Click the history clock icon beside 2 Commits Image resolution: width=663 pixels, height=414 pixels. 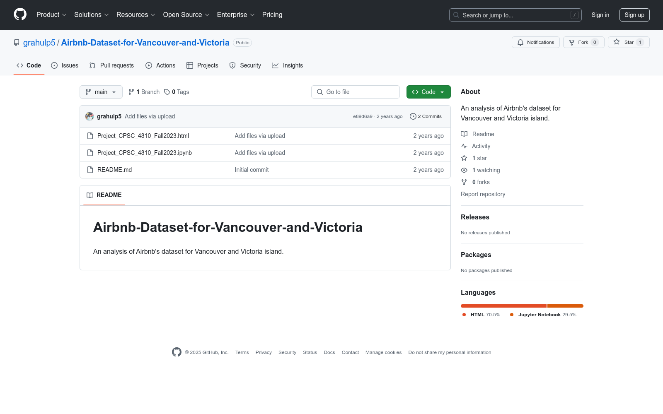(x=413, y=116)
